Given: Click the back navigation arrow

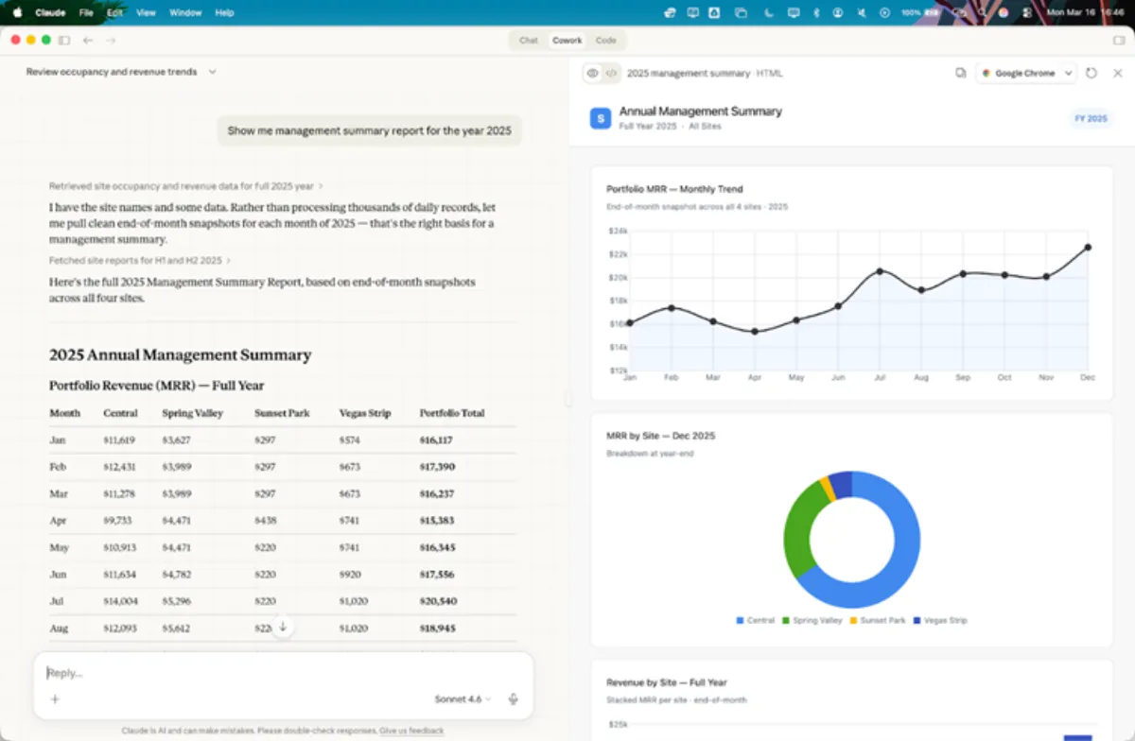Looking at the screenshot, I should pos(88,41).
